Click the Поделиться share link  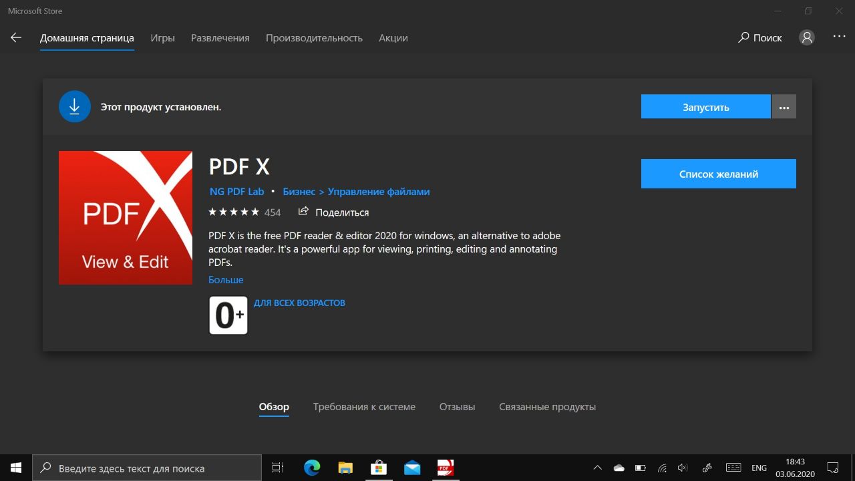(x=342, y=212)
